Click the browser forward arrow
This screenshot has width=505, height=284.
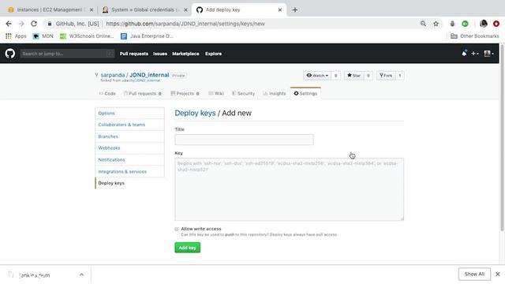click(x=21, y=24)
